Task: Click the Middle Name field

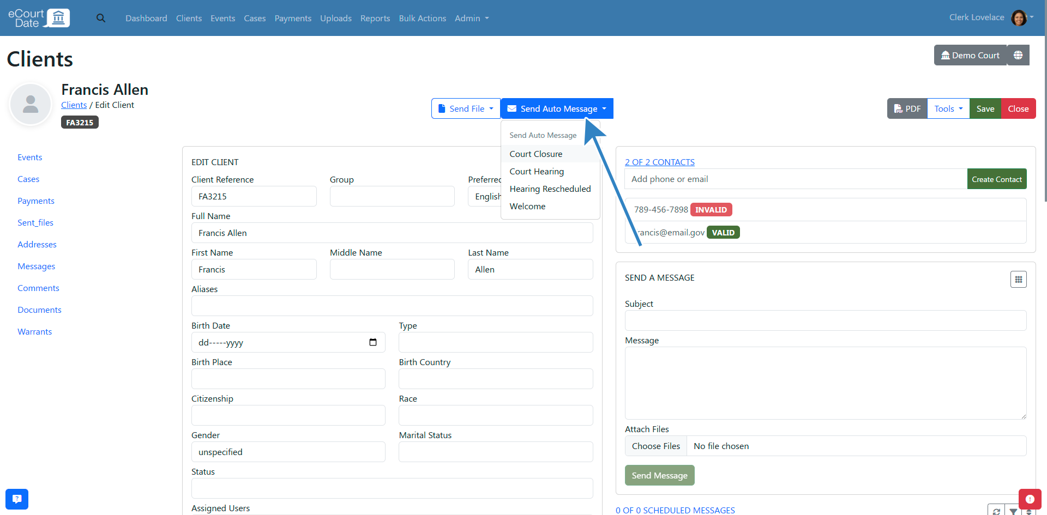Action: (392, 269)
